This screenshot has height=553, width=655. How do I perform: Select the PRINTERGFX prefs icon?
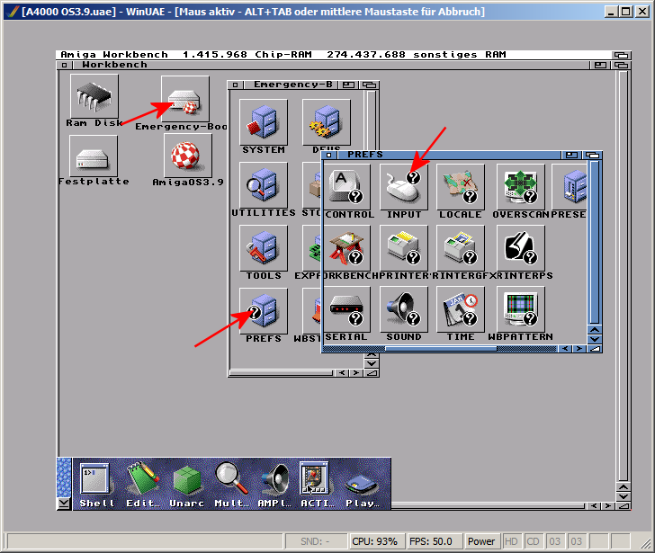461,248
